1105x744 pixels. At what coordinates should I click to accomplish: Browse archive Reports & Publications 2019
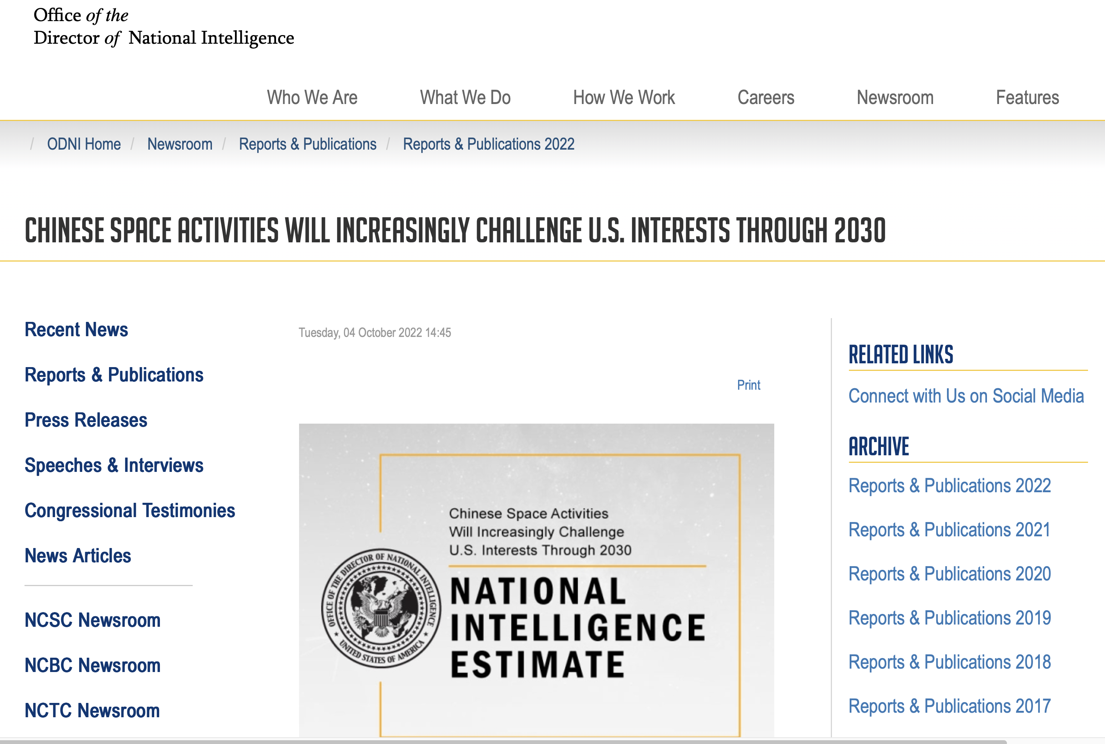click(x=949, y=618)
